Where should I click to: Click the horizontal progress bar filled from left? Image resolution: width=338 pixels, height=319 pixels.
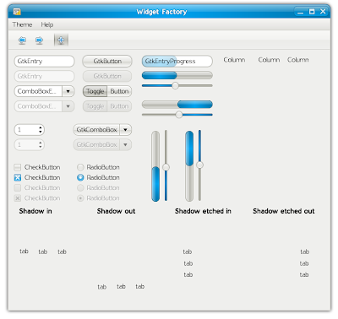[177, 75]
